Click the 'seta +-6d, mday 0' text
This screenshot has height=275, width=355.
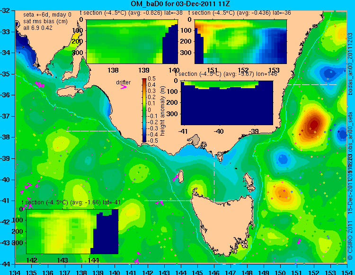click(x=47, y=15)
